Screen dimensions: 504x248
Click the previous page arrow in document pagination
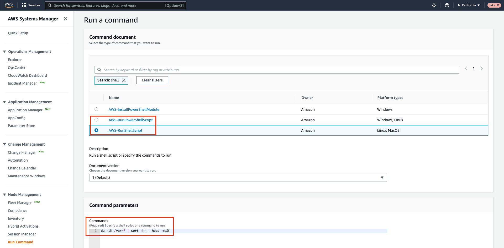click(466, 68)
